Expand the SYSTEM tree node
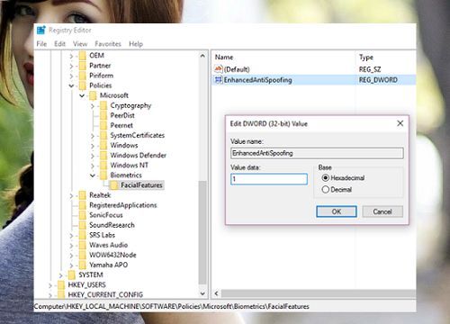The height and width of the screenshot is (324, 450). coord(61,275)
